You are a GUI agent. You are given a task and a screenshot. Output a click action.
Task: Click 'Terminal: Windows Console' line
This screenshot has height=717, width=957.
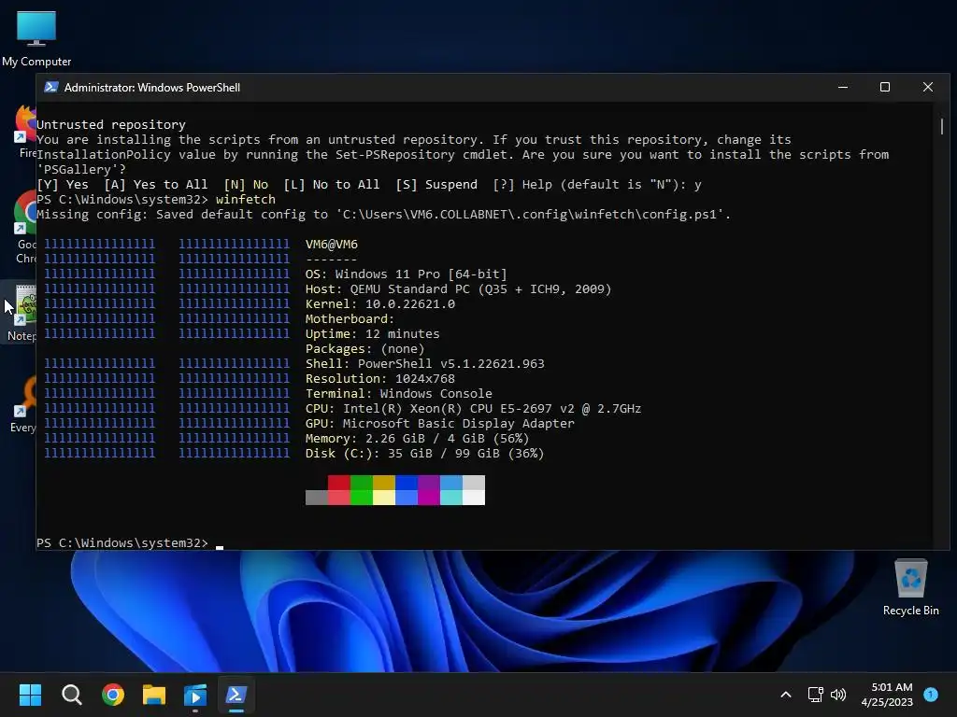pyautogui.click(x=398, y=394)
